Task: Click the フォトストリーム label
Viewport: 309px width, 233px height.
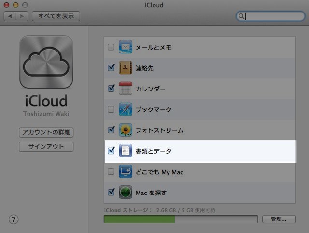Action: [159, 130]
